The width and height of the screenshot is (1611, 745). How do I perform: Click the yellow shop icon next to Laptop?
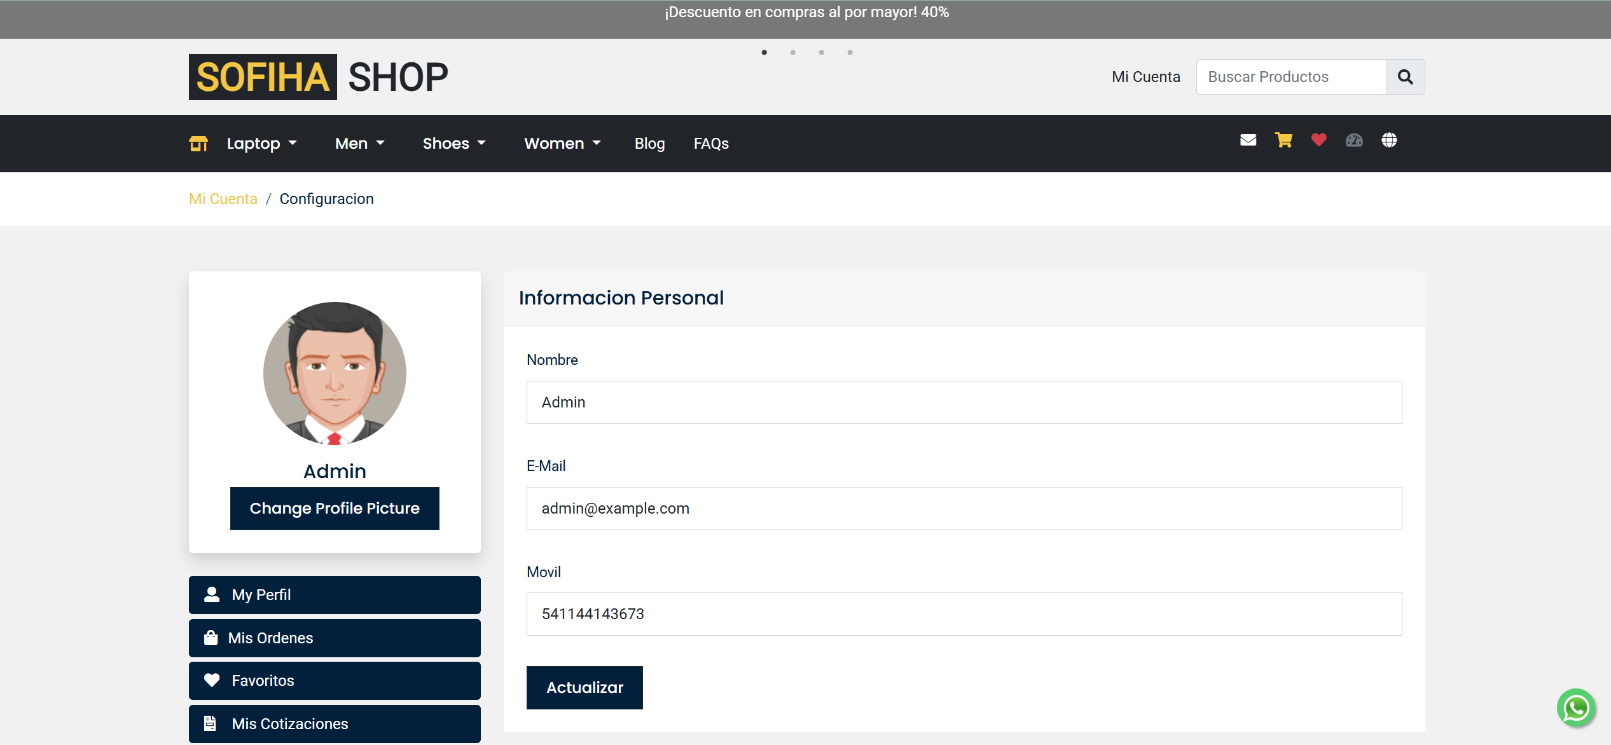(x=198, y=143)
